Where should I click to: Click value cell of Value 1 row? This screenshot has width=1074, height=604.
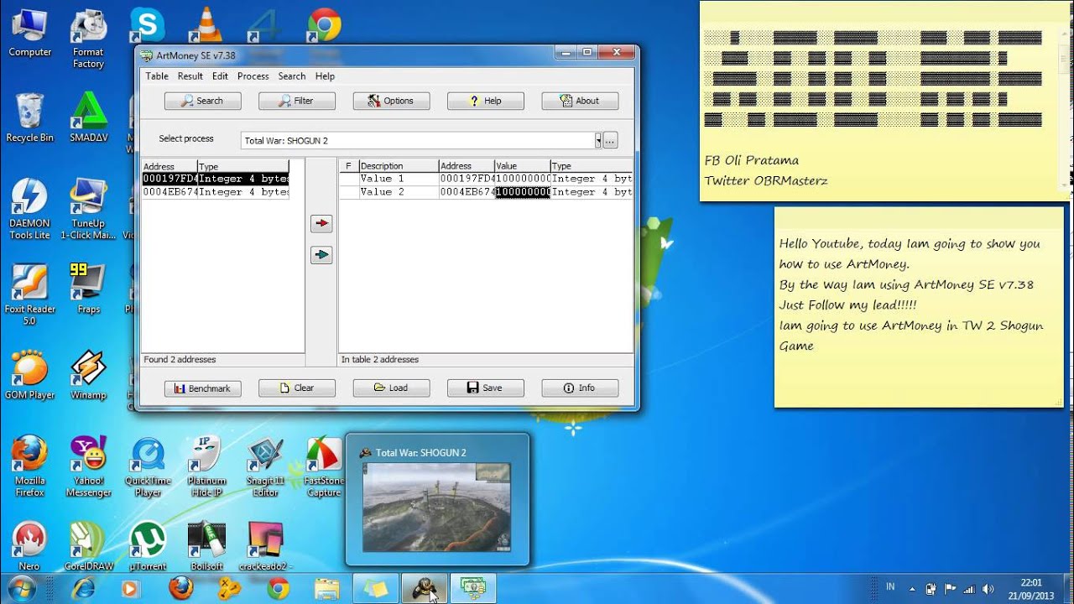523,179
